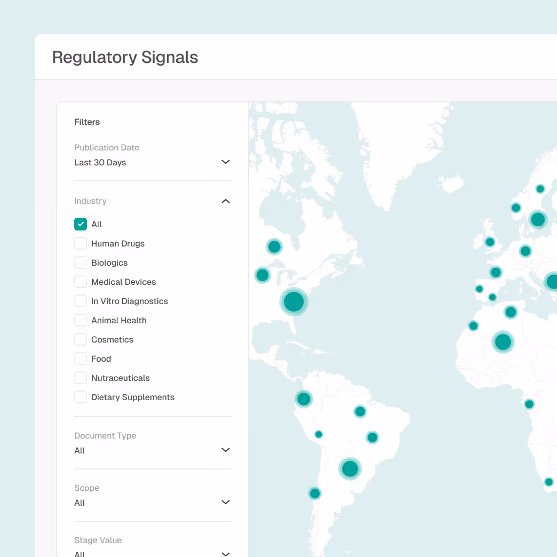
Task: Uncheck the All industry checkbox
Action: (81, 224)
